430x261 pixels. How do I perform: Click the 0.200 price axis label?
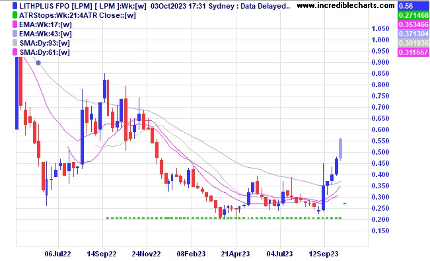click(380, 219)
